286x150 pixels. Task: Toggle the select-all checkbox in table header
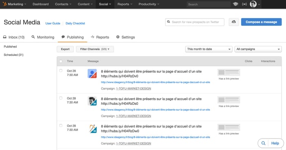click(x=61, y=62)
